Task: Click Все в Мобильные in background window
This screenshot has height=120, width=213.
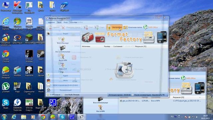Action: click(x=101, y=101)
